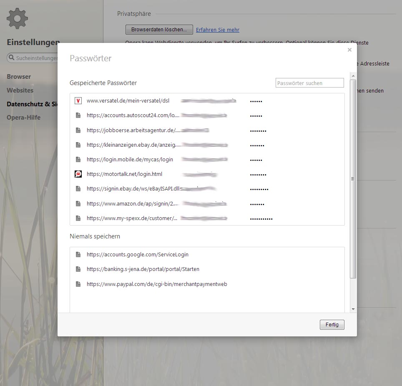Click the Versatel favicon in password list
This screenshot has width=402, height=386.
78,101
